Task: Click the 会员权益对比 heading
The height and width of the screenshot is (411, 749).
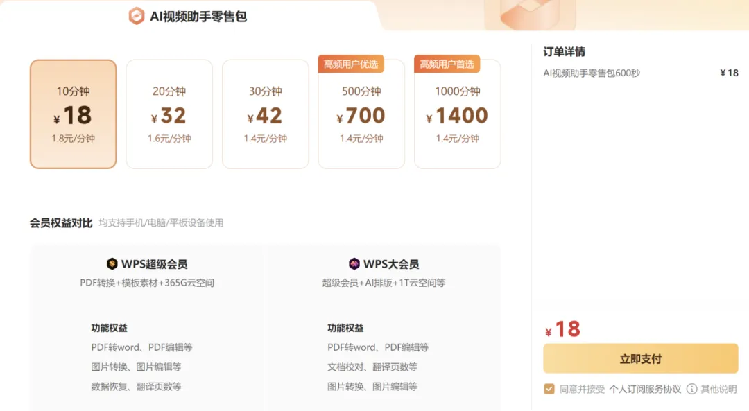Action: click(x=61, y=223)
